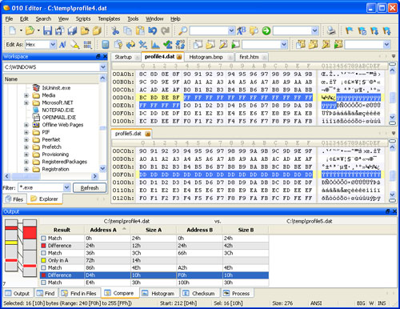The image size is (400, 309).
Task: Open the Calculator tool icon
Action: click(x=106, y=45)
